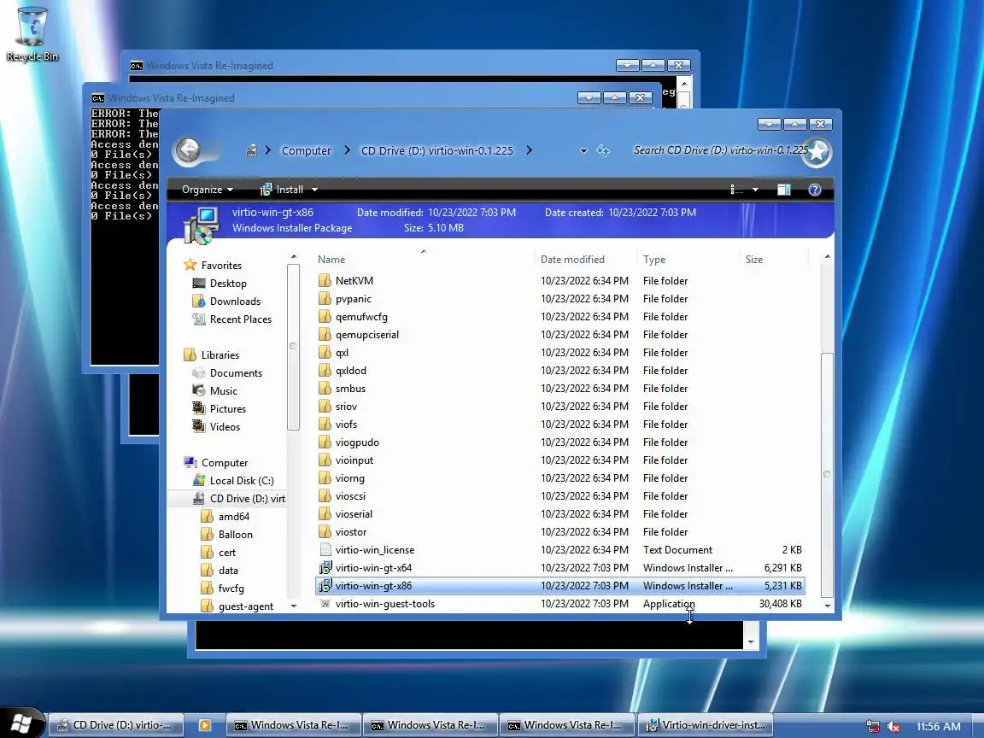Click Computer in the breadcrumb
This screenshot has width=984, height=738.
tap(307, 150)
